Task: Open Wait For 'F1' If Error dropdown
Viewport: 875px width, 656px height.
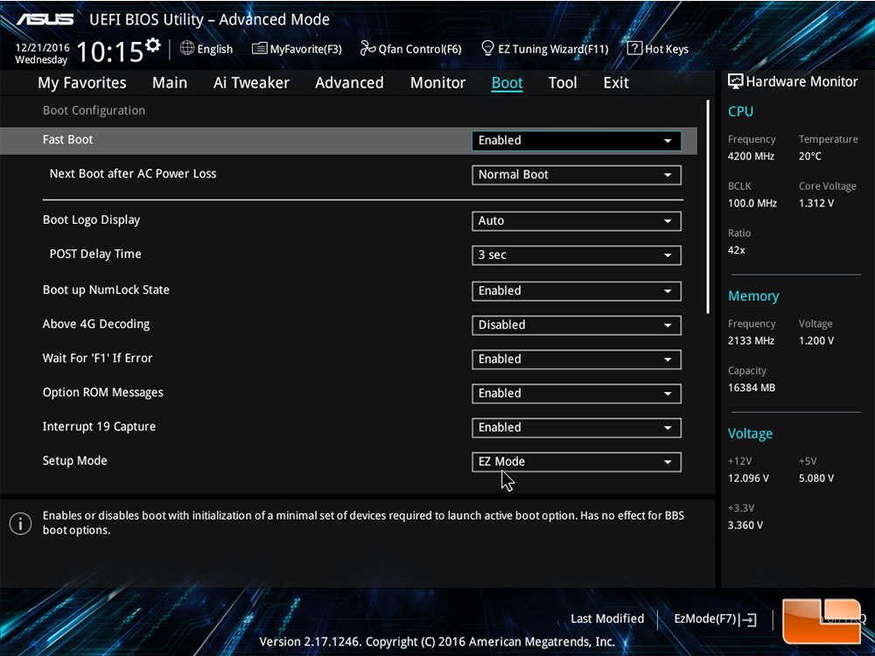Action: (x=576, y=359)
